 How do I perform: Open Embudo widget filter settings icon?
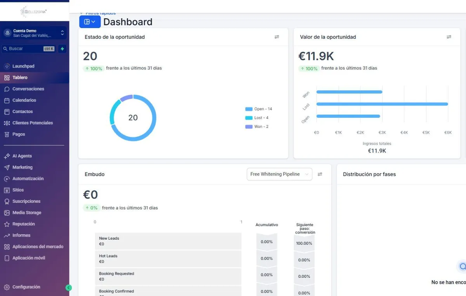pos(320,174)
